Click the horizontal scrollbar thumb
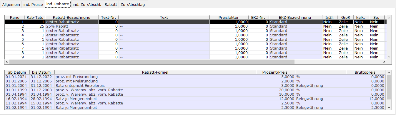 (152, 62)
